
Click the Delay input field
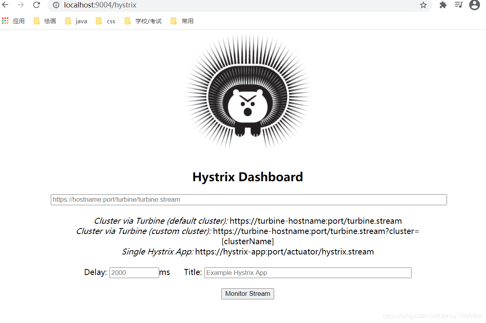[x=134, y=273]
